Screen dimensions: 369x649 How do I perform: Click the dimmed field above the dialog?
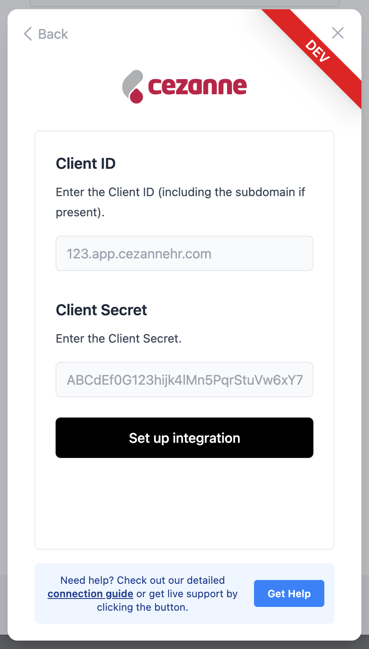click(x=184, y=3)
